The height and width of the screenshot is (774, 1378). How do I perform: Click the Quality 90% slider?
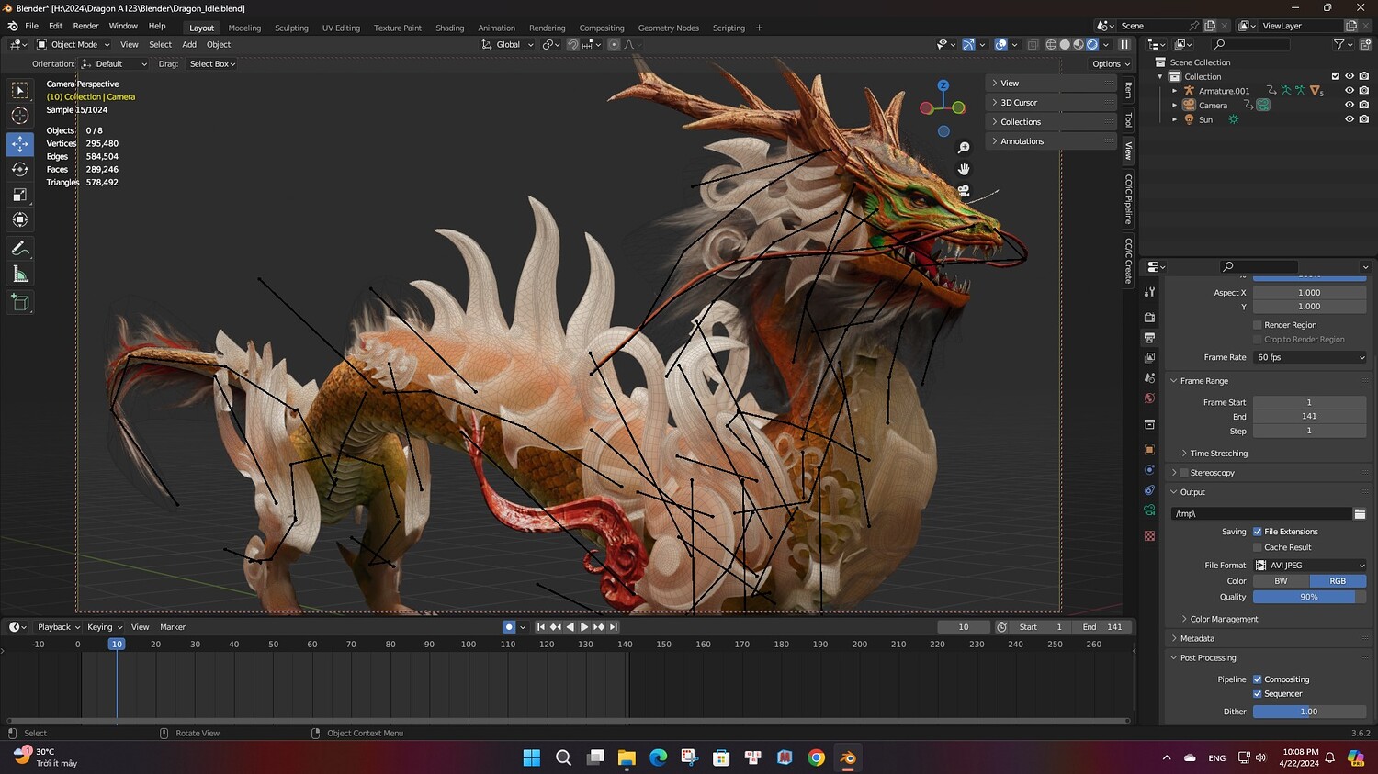point(1309,597)
